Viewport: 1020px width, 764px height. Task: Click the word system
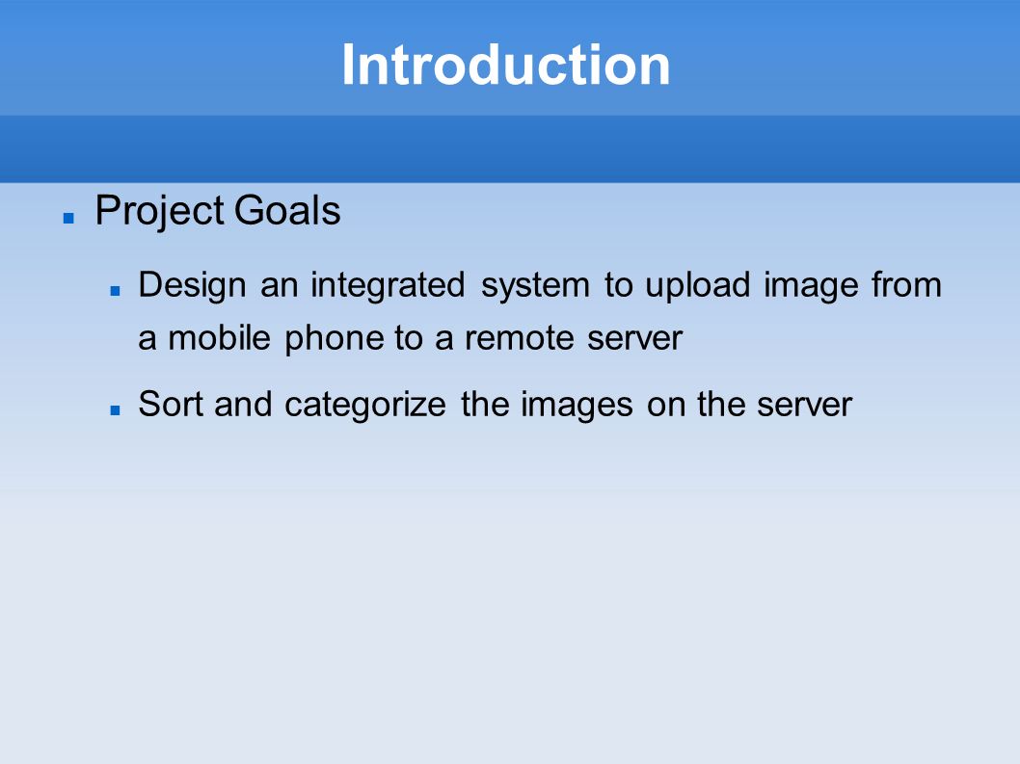pos(535,287)
